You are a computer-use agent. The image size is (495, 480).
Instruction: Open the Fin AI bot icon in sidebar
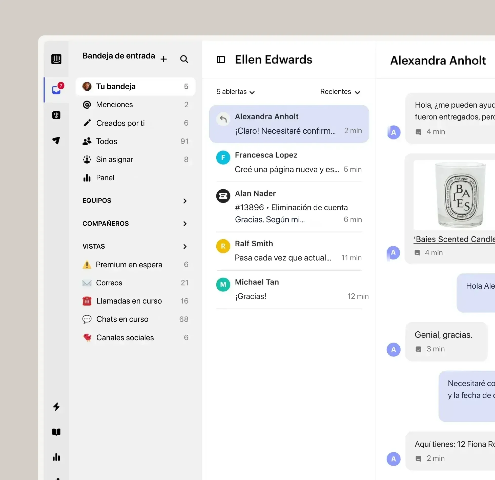tap(56, 115)
